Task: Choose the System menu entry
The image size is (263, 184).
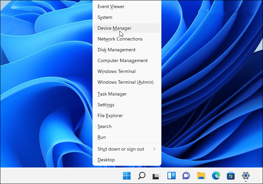Action: (105, 17)
